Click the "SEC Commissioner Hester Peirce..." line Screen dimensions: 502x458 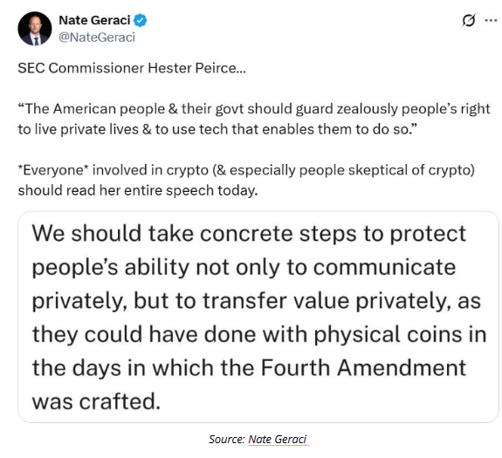(132, 68)
